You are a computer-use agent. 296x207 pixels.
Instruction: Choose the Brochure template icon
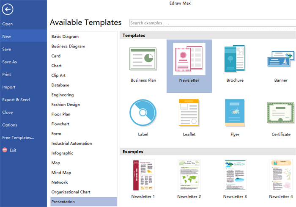[235, 58]
